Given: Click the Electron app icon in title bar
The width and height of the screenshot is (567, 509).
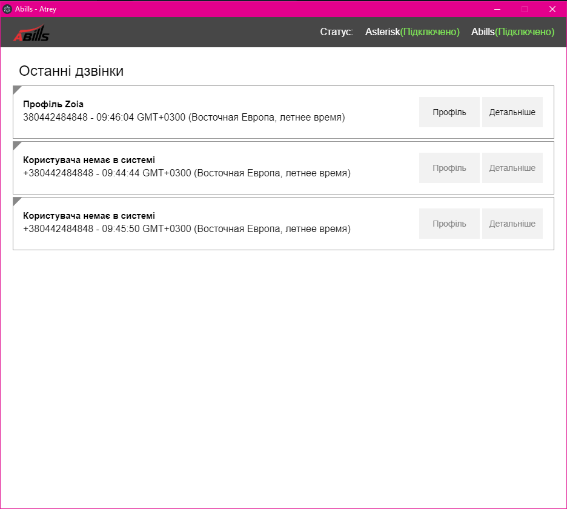Looking at the screenshot, I should [x=8, y=8].
